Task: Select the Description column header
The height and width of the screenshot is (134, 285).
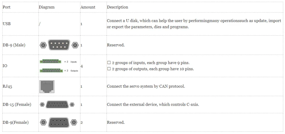Action: coord(117,7)
